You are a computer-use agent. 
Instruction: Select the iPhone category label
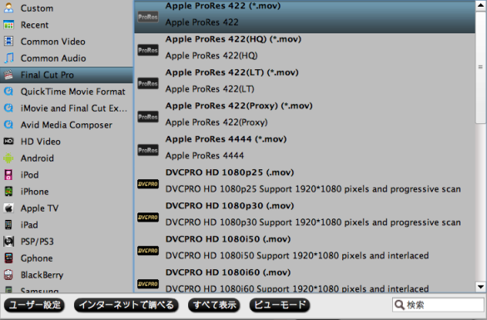[34, 192]
